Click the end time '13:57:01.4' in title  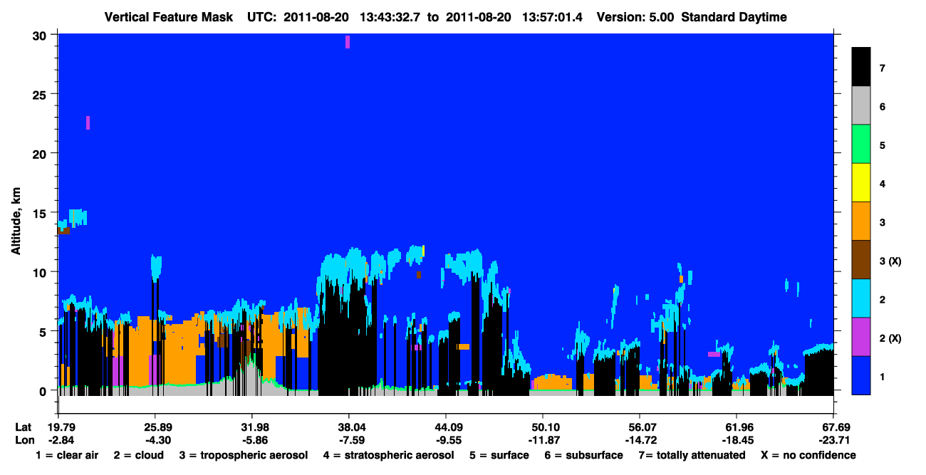pyautogui.click(x=553, y=17)
